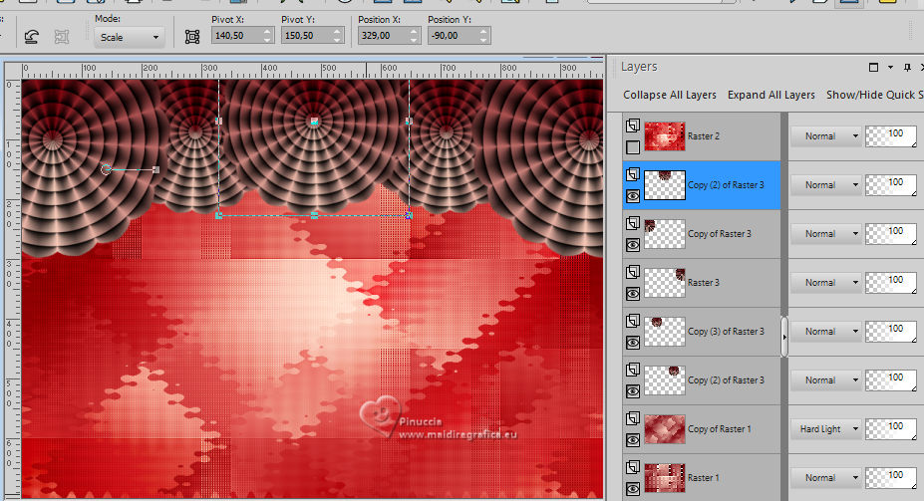This screenshot has height=501, width=924.
Task: Click the opacity field of Copy (3) of Raster 3
Action: click(x=890, y=332)
